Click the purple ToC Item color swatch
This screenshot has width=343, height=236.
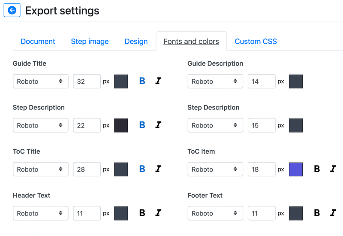pyautogui.click(x=296, y=169)
